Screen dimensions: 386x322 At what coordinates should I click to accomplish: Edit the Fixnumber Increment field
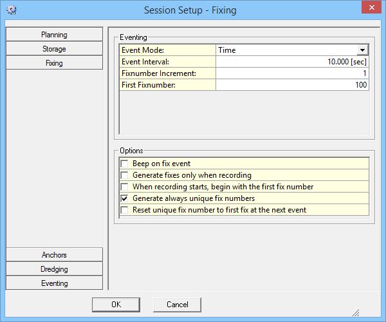292,73
